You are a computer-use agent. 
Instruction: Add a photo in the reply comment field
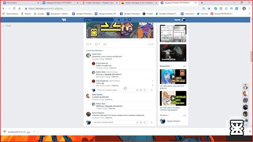click(x=141, y=90)
